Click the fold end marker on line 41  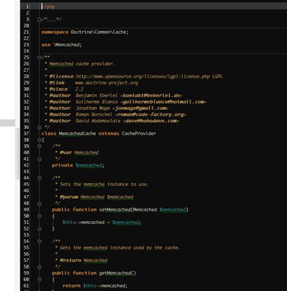39,159
